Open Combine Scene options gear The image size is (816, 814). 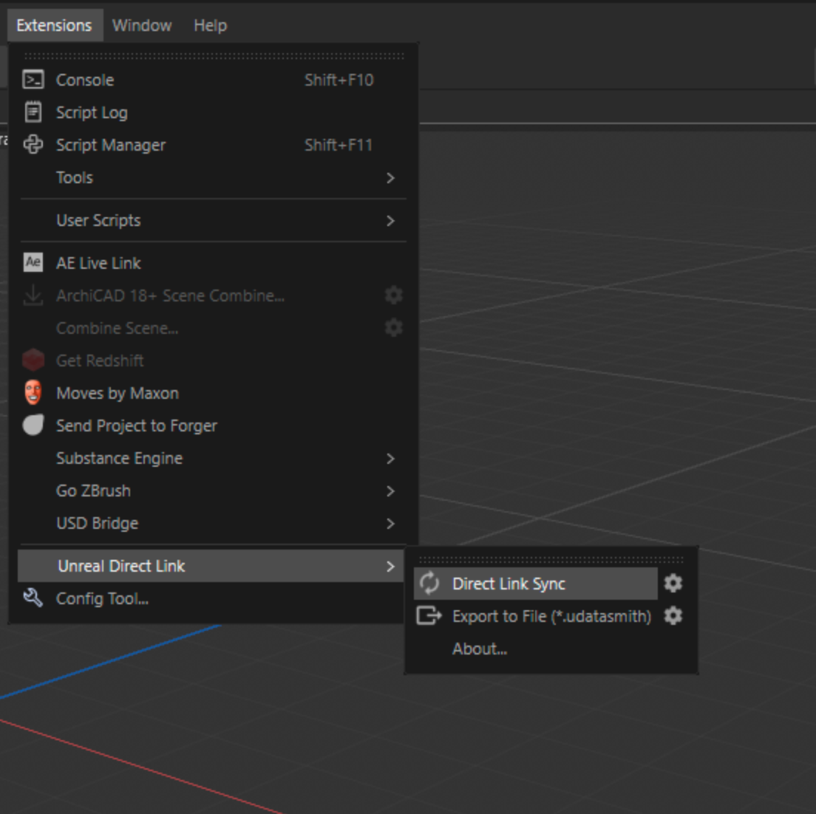pyautogui.click(x=393, y=328)
